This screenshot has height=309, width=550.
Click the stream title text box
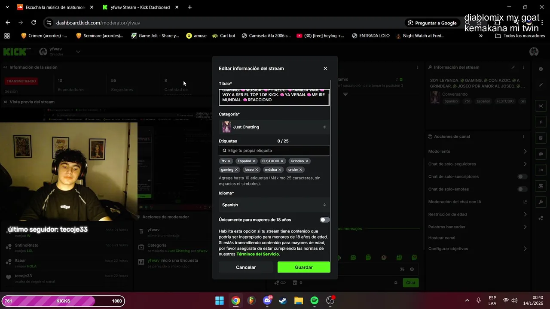(x=274, y=97)
